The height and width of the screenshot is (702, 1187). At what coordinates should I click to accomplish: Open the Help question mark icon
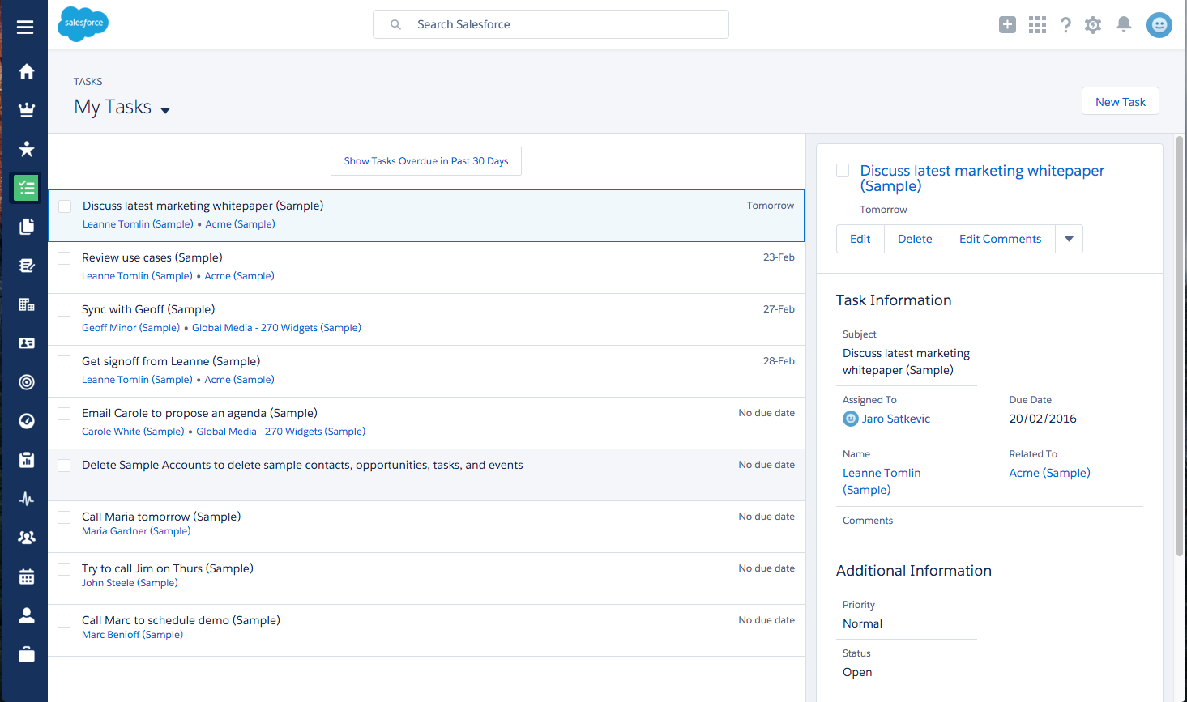pos(1065,25)
